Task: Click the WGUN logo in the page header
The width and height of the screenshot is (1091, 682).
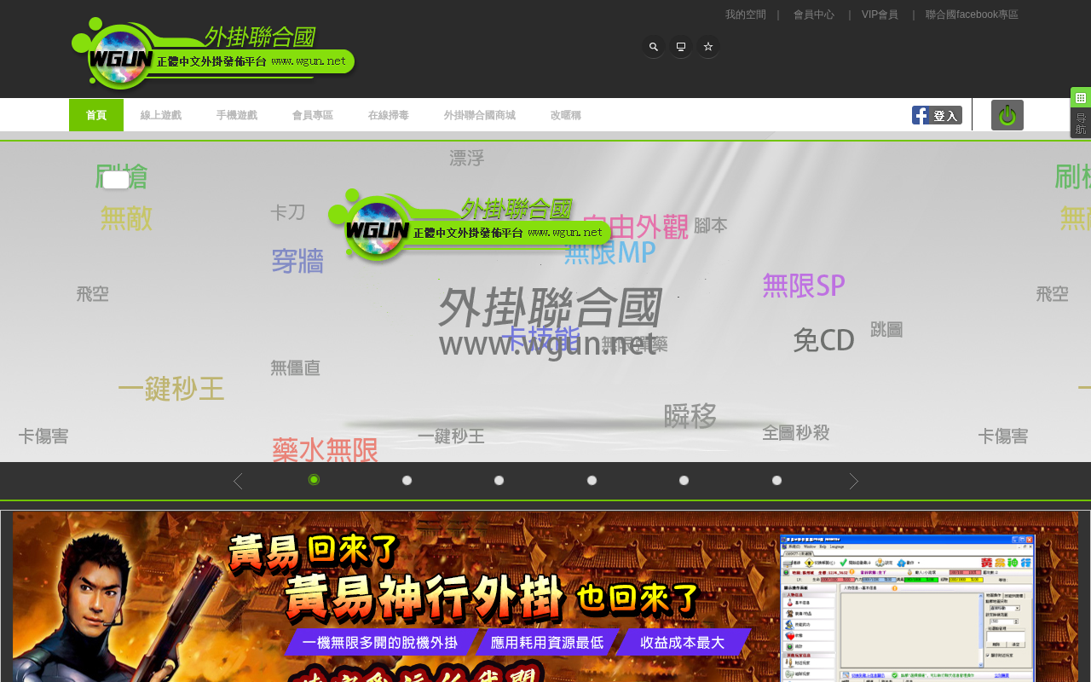Action: [213, 54]
